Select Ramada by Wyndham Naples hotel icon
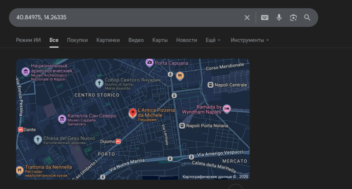 click(x=227, y=108)
